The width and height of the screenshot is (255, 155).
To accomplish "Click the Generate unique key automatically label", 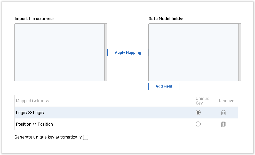I will point(48,137).
